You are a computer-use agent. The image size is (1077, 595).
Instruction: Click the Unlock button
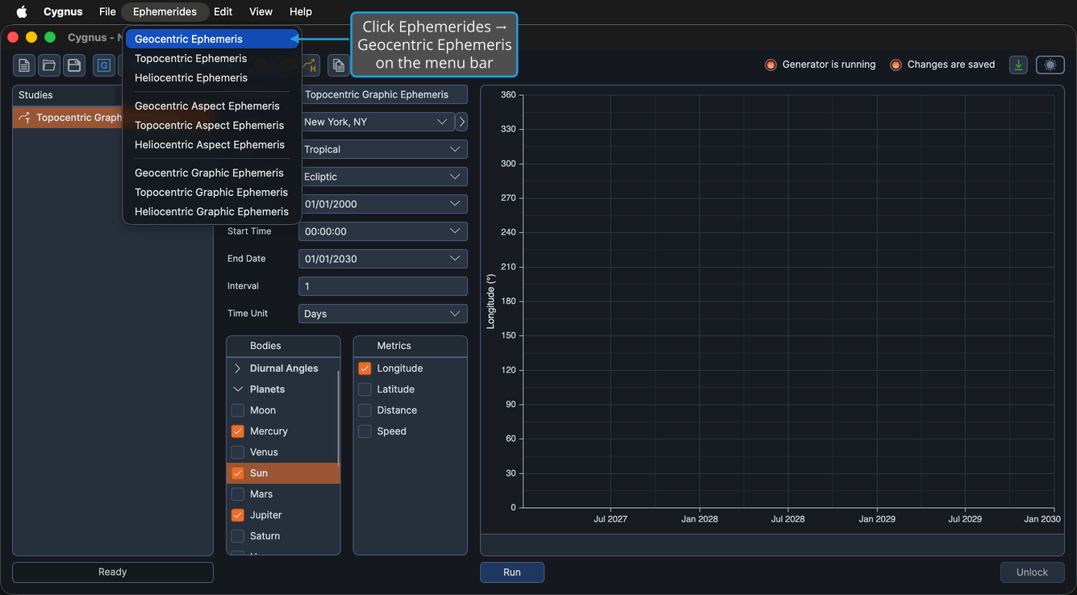(x=1032, y=572)
